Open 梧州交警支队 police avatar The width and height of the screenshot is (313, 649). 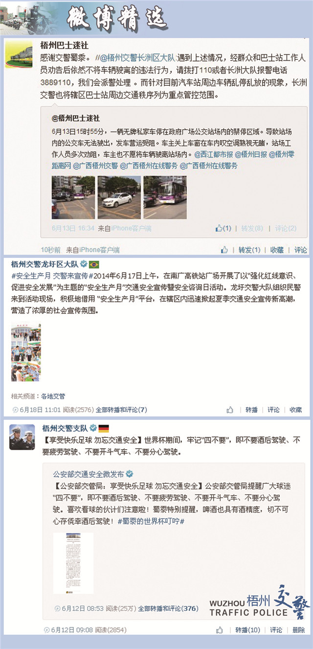[x=22, y=437]
